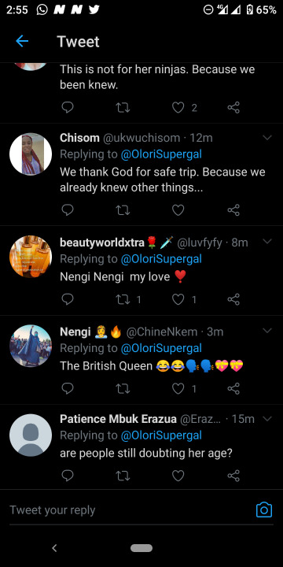Open @OloriSupergal link in Patience's reply

click(x=161, y=435)
